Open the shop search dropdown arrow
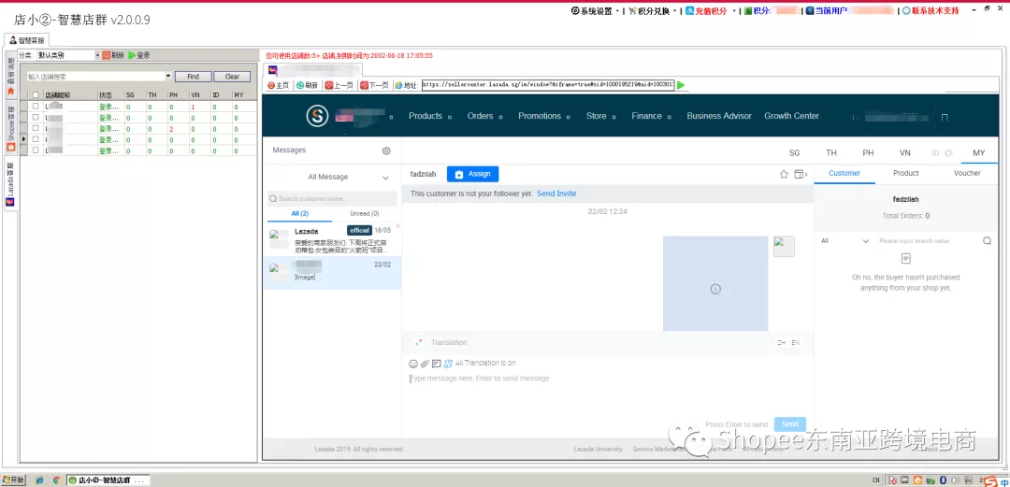The height and width of the screenshot is (487, 1010). pos(168,77)
